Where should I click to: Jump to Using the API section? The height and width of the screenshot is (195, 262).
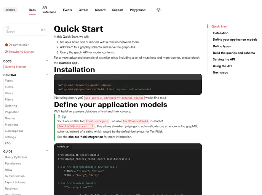222,66
